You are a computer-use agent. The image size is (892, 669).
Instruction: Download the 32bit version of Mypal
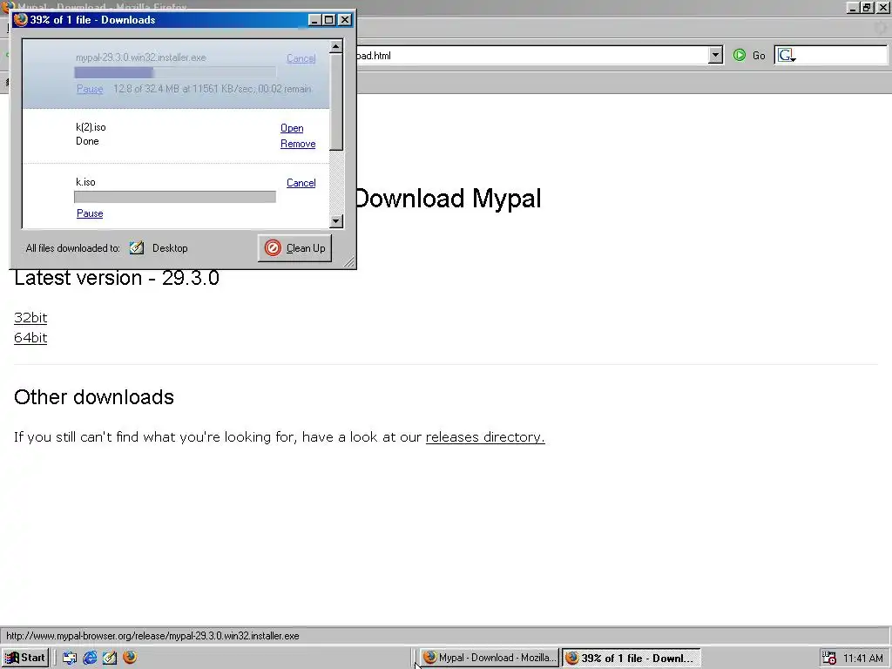click(x=30, y=317)
